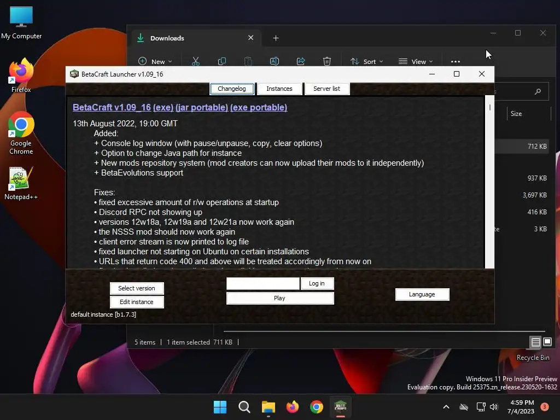Click BetaCraft launcher taskbar icon
560x420 pixels.
click(340, 407)
